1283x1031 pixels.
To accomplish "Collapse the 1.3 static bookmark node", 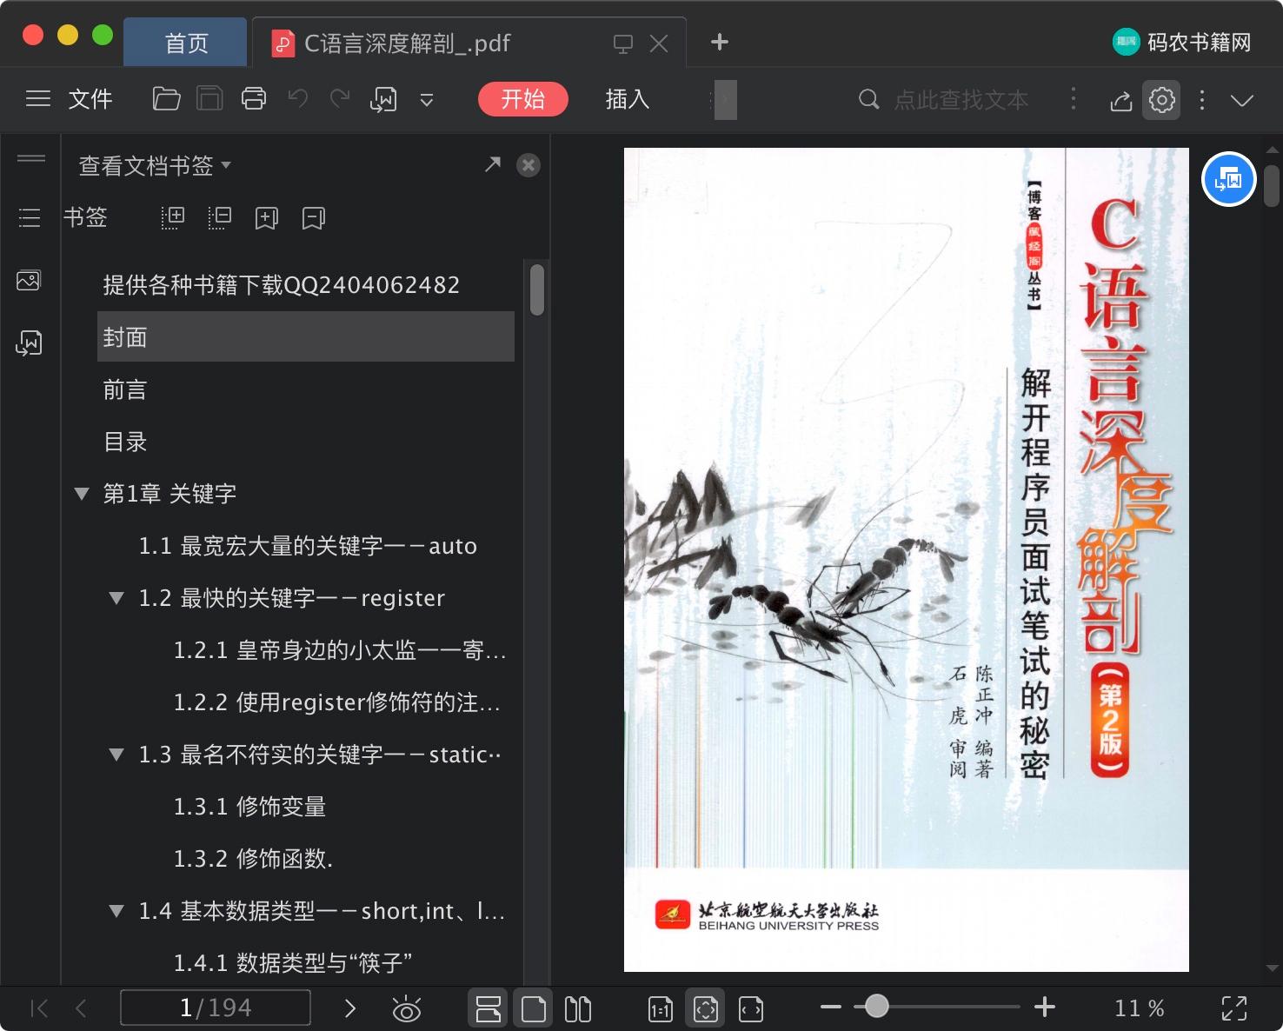I will [116, 755].
